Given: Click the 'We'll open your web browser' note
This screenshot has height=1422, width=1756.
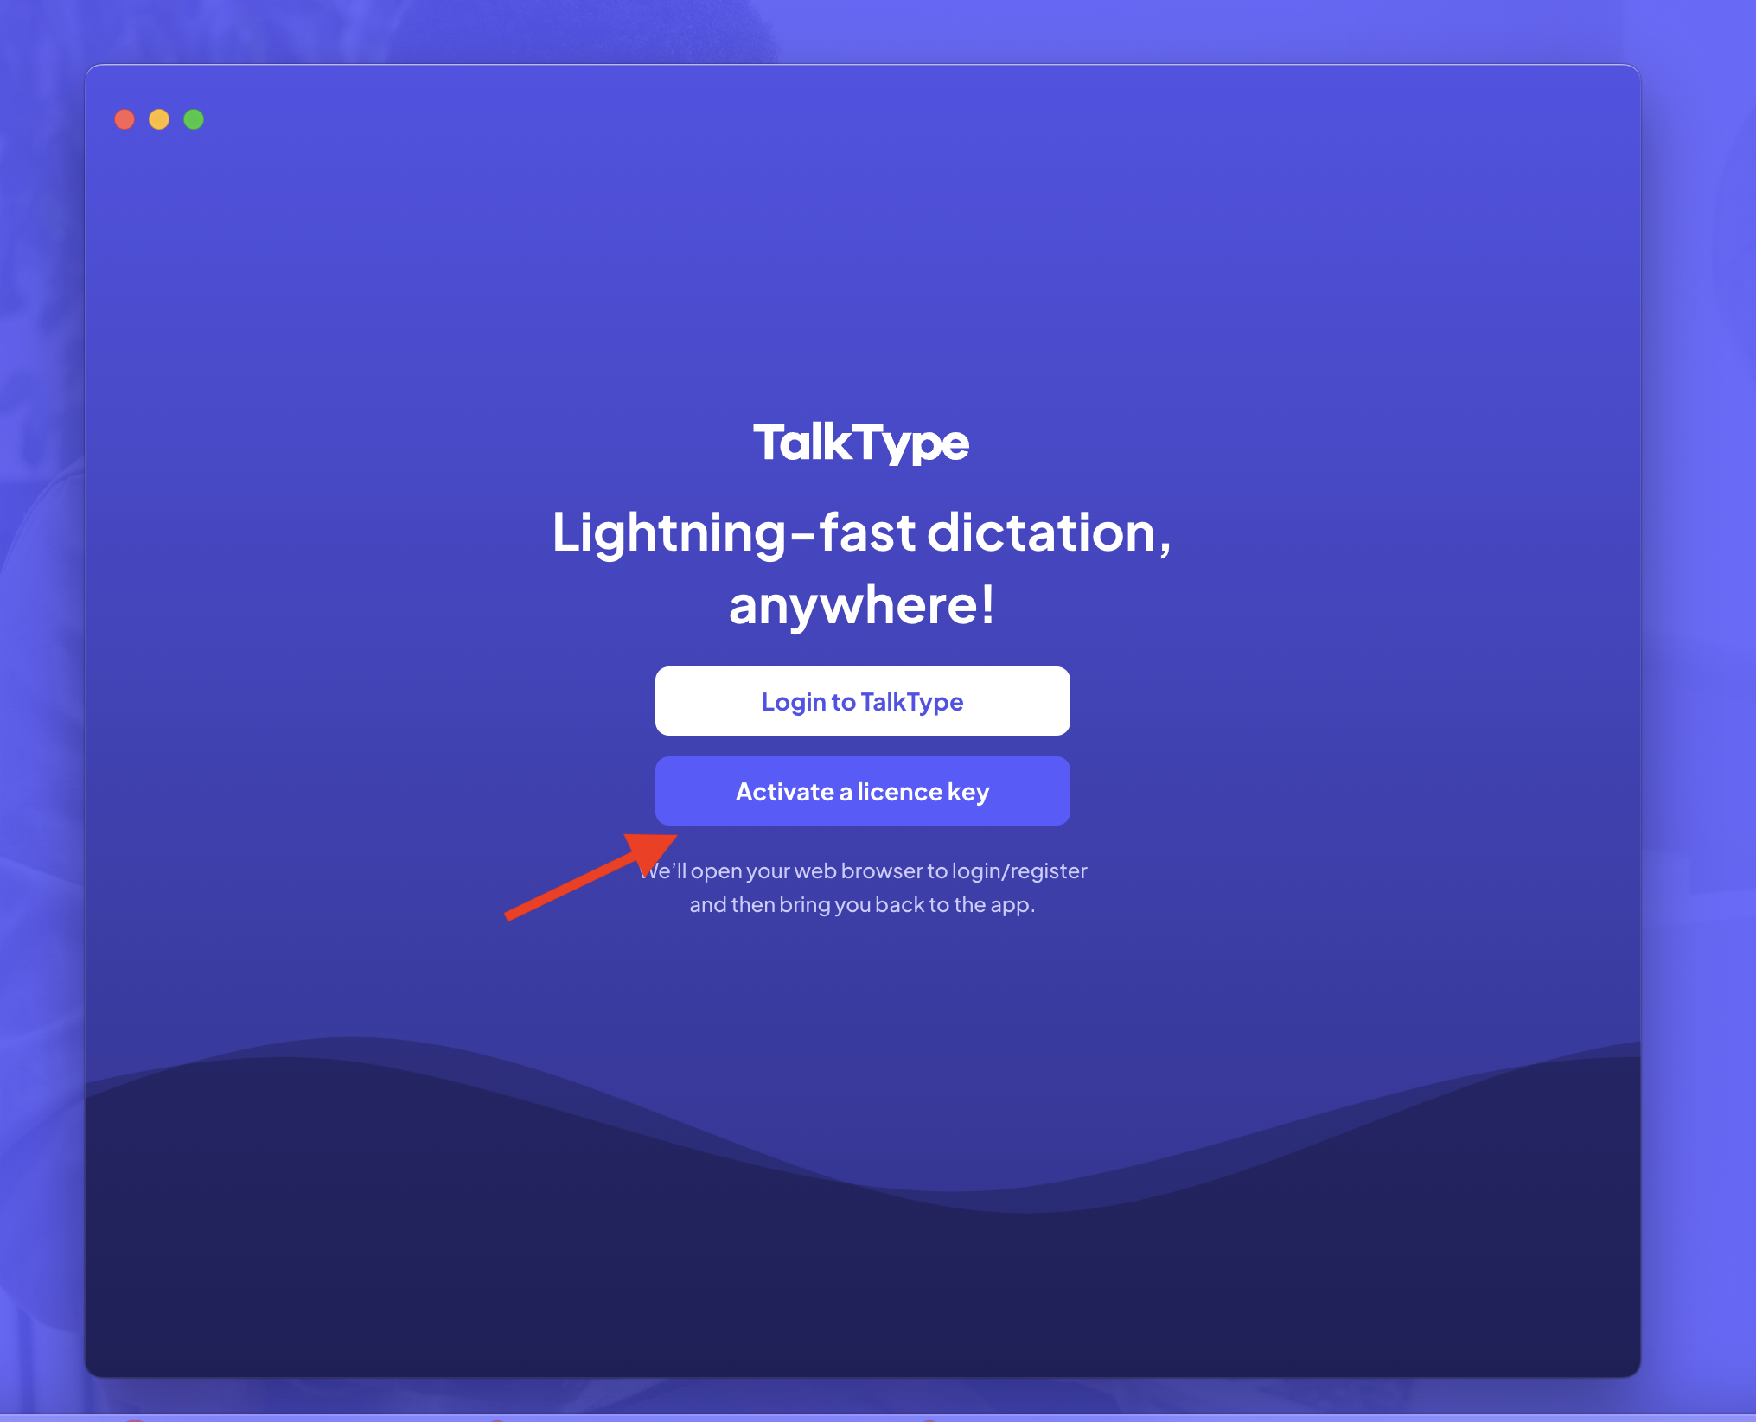Looking at the screenshot, I should (862, 888).
